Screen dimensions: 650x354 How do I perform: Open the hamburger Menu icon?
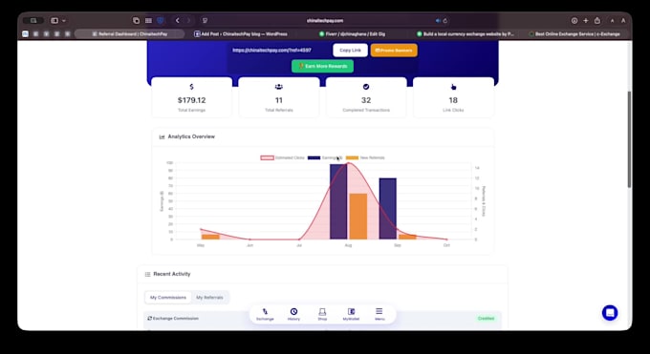[x=379, y=311]
